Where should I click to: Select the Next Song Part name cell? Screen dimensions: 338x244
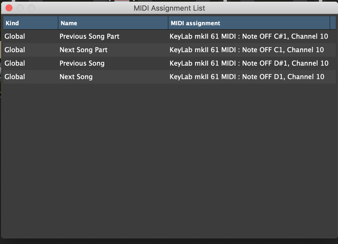point(84,50)
